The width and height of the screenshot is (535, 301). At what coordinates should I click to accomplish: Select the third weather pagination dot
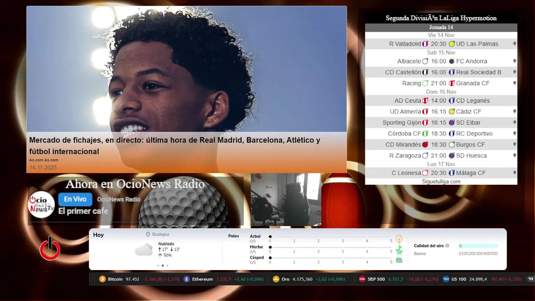[x=167, y=265]
